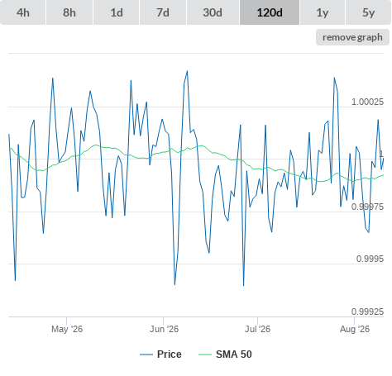Click the active 120d range tab
Screen dimensions: 392x376
[270, 12]
